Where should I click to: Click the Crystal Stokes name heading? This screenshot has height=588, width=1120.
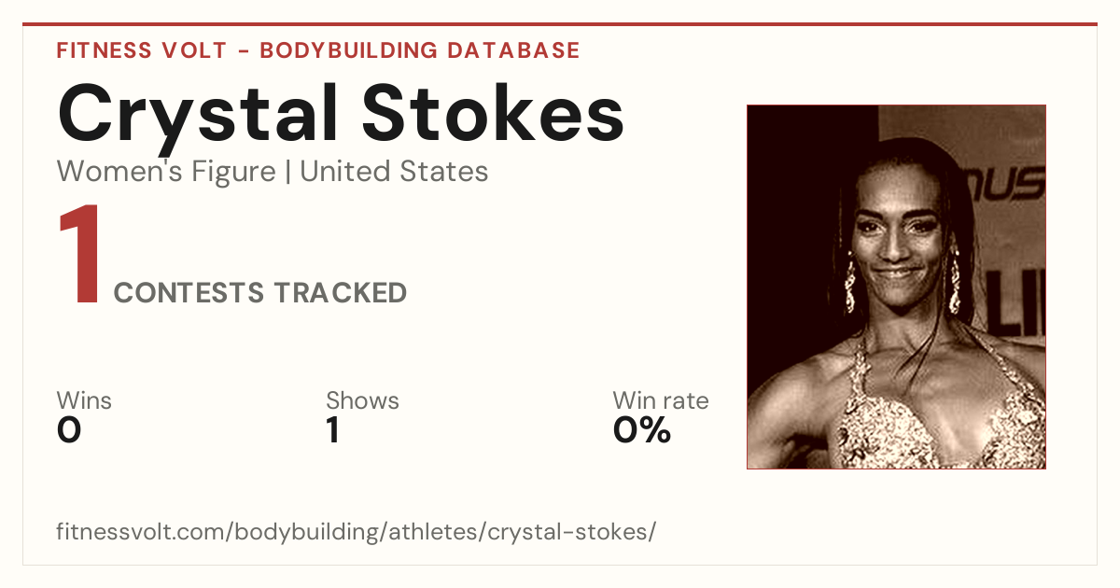coord(341,114)
